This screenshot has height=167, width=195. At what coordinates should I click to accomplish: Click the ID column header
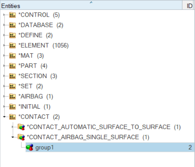point(188,5)
